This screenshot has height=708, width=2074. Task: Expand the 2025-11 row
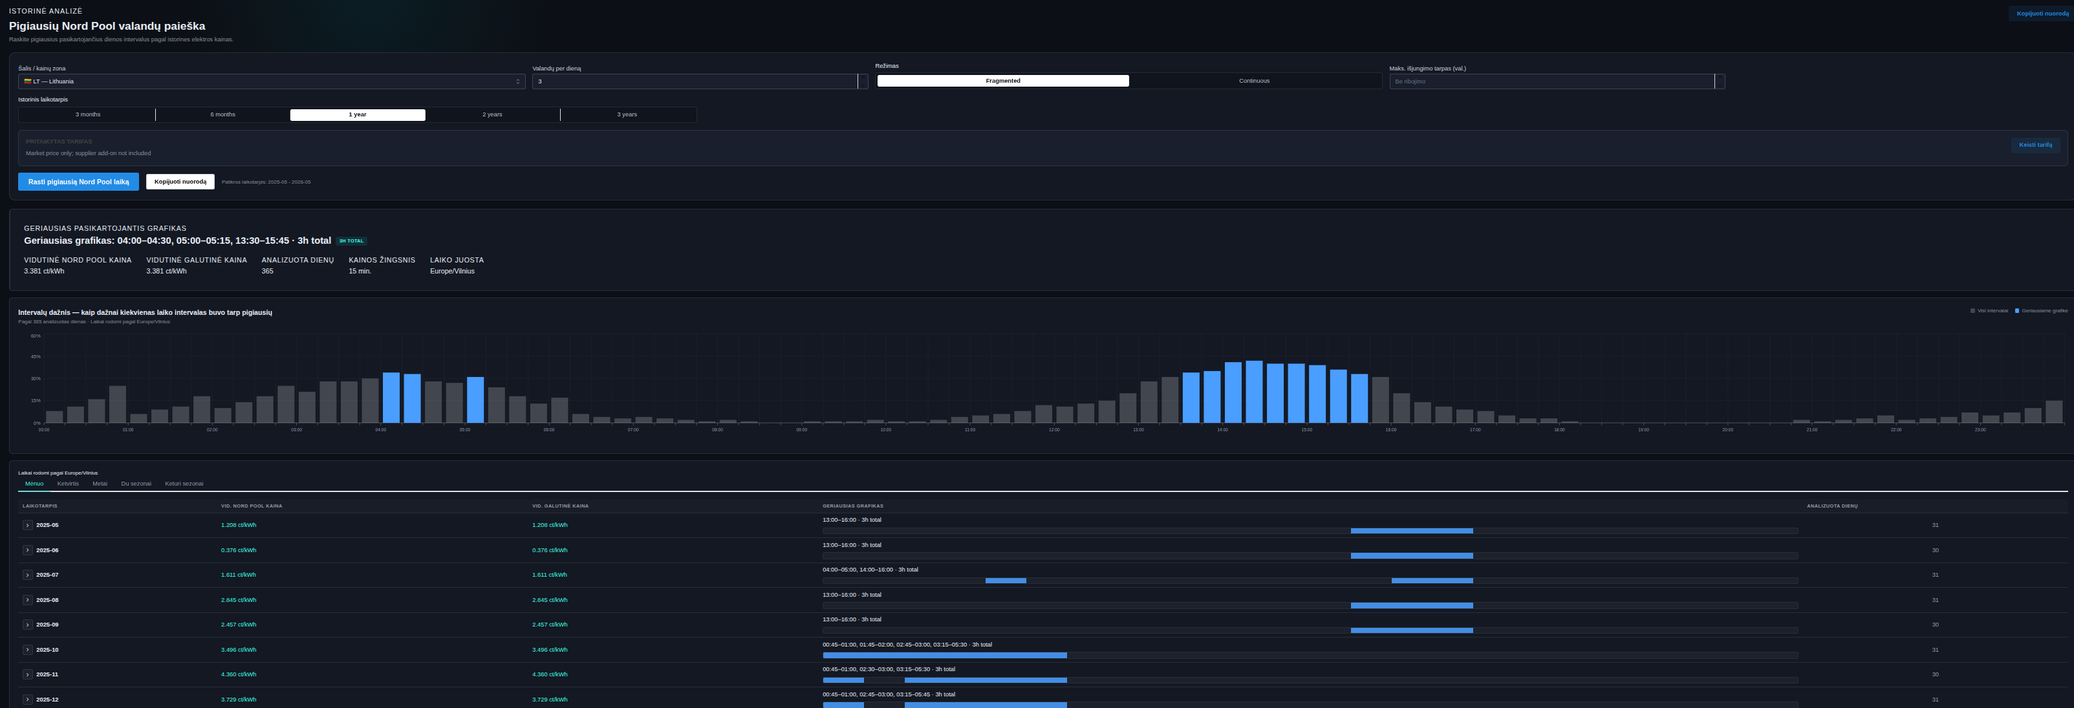(27, 675)
